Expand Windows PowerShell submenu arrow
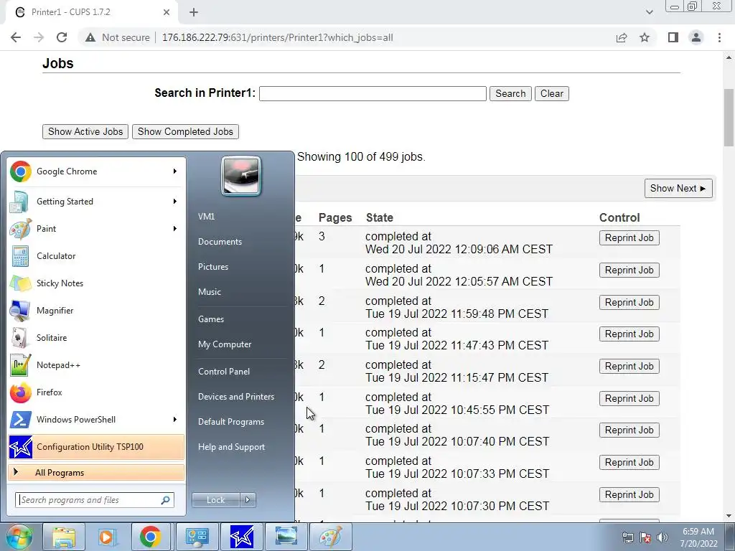Image resolution: width=735 pixels, height=551 pixels. click(175, 419)
